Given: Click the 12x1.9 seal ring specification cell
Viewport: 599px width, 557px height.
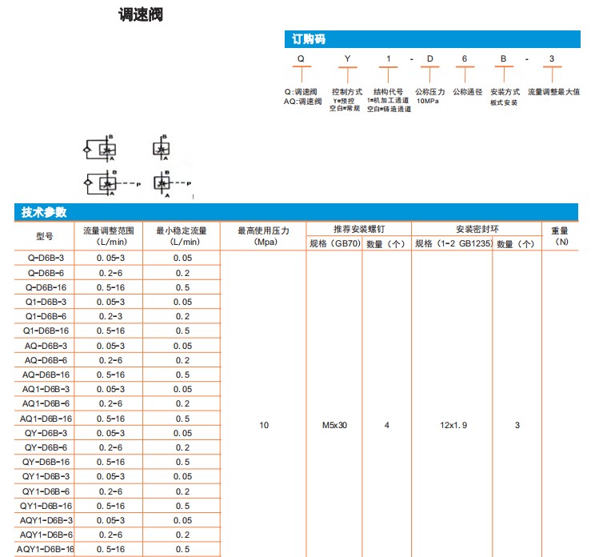Looking at the screenshot, I should [x=452, y=425].
